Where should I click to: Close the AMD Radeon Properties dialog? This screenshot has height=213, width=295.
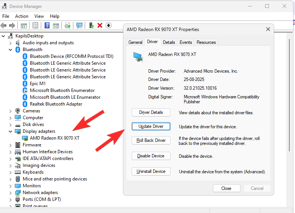268,30
